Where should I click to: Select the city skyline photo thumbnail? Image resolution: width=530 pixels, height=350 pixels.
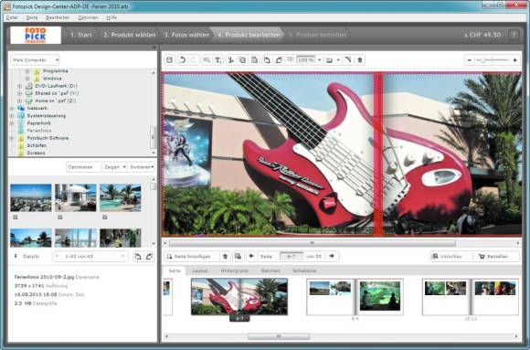(31, 197)
